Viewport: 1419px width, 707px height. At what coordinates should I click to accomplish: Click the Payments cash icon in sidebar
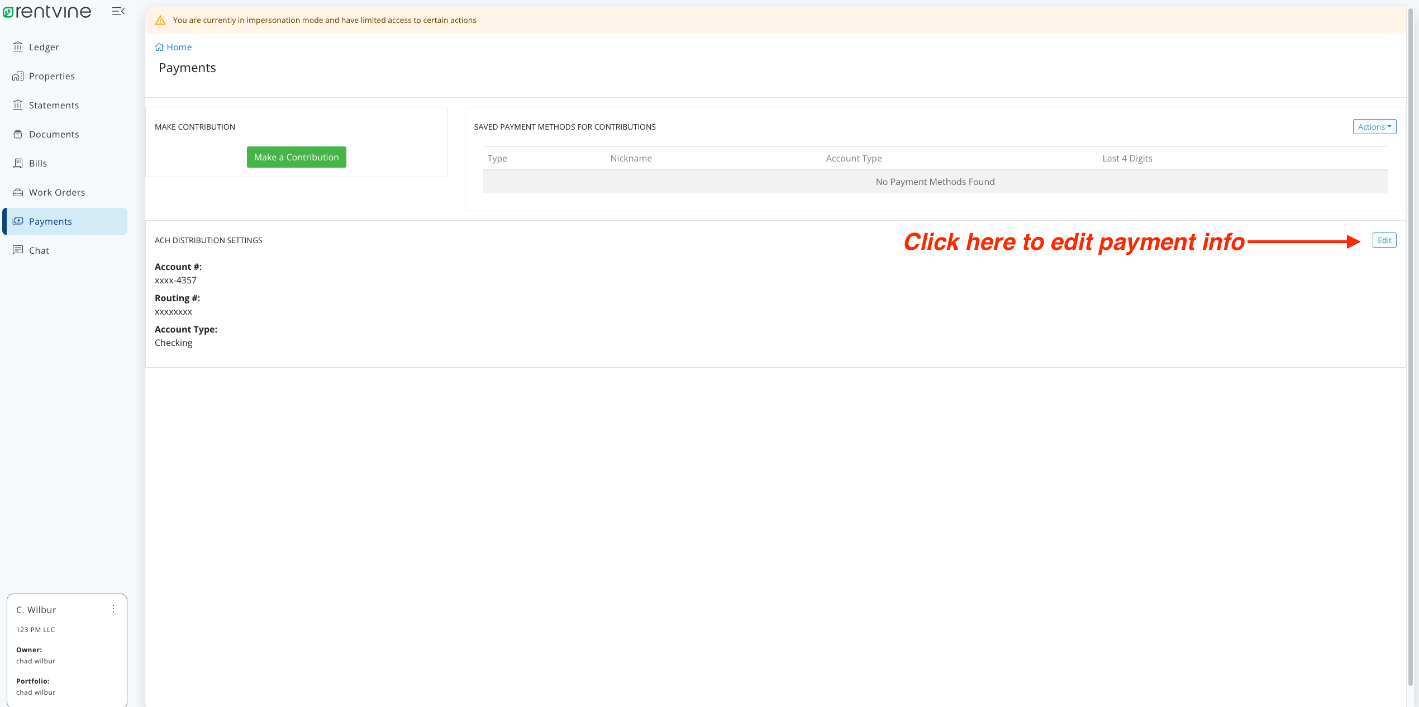[x=18, y=221]
